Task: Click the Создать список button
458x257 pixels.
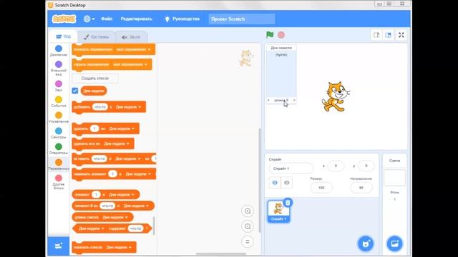Action: (x=95, y=78)
